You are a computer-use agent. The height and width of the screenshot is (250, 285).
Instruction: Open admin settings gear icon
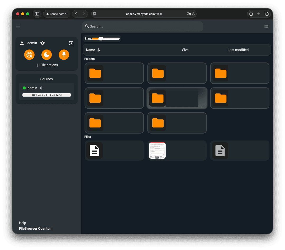42,43
